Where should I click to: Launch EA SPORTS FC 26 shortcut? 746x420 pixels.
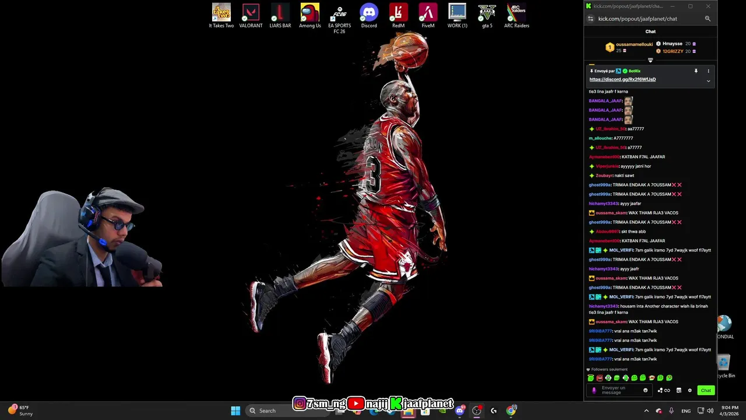[x=339, y=19]
